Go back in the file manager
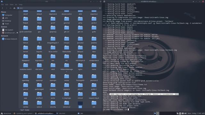Image resolution: width=205 pixels, height=115 pixels. point(3,8)
